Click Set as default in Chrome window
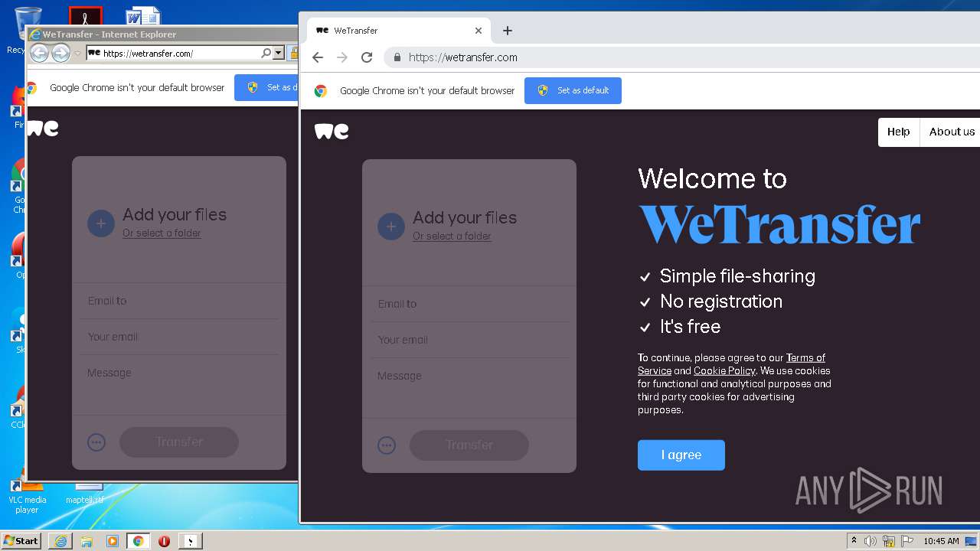 573,90
